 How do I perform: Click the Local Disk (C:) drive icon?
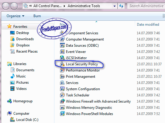[x=12, y=119]
